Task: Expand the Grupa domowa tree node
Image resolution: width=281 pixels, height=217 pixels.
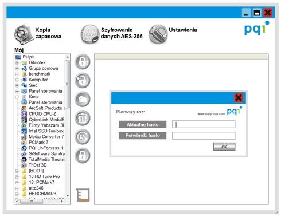Action: click(x=17, y=68)
